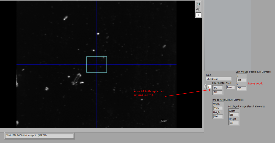Click the 'Image Area:Size:All Elements' label
The width and height of the screenshot is (275, 143).
pyautogui.click(x=228, y=100)
